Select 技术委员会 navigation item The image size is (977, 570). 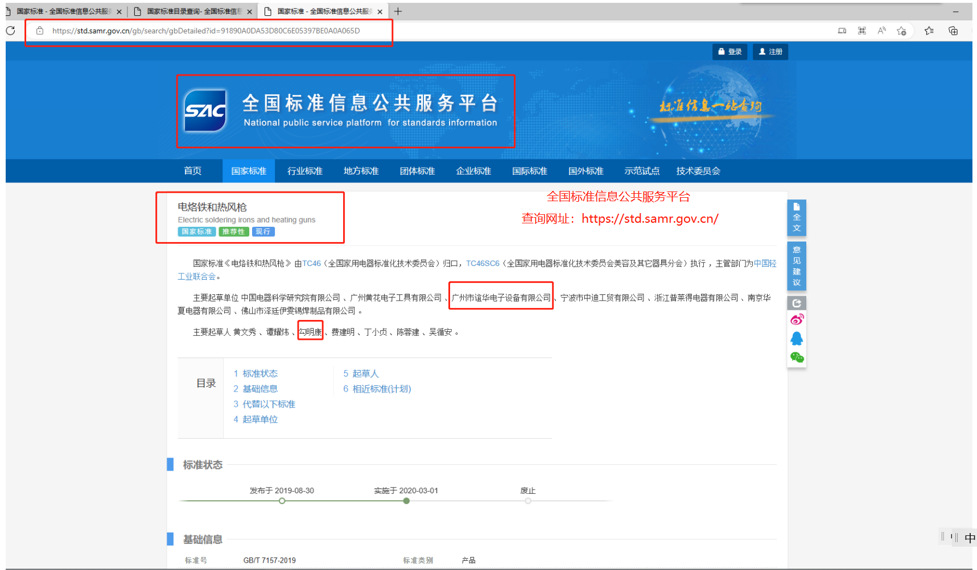[x=698, y=171]
